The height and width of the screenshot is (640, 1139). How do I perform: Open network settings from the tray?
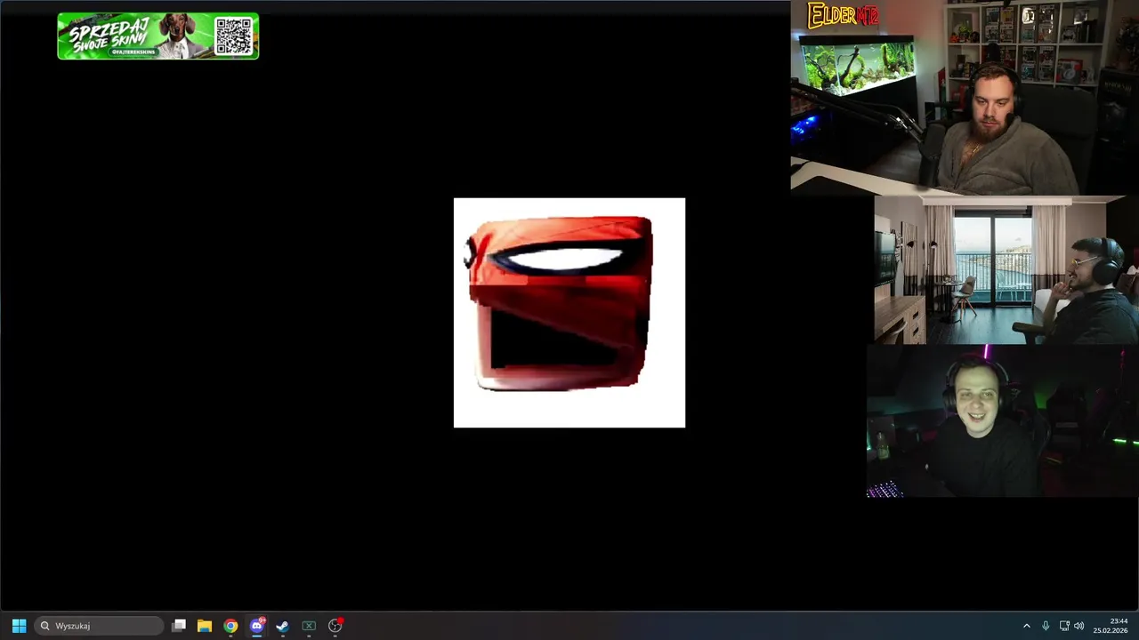1064,626
